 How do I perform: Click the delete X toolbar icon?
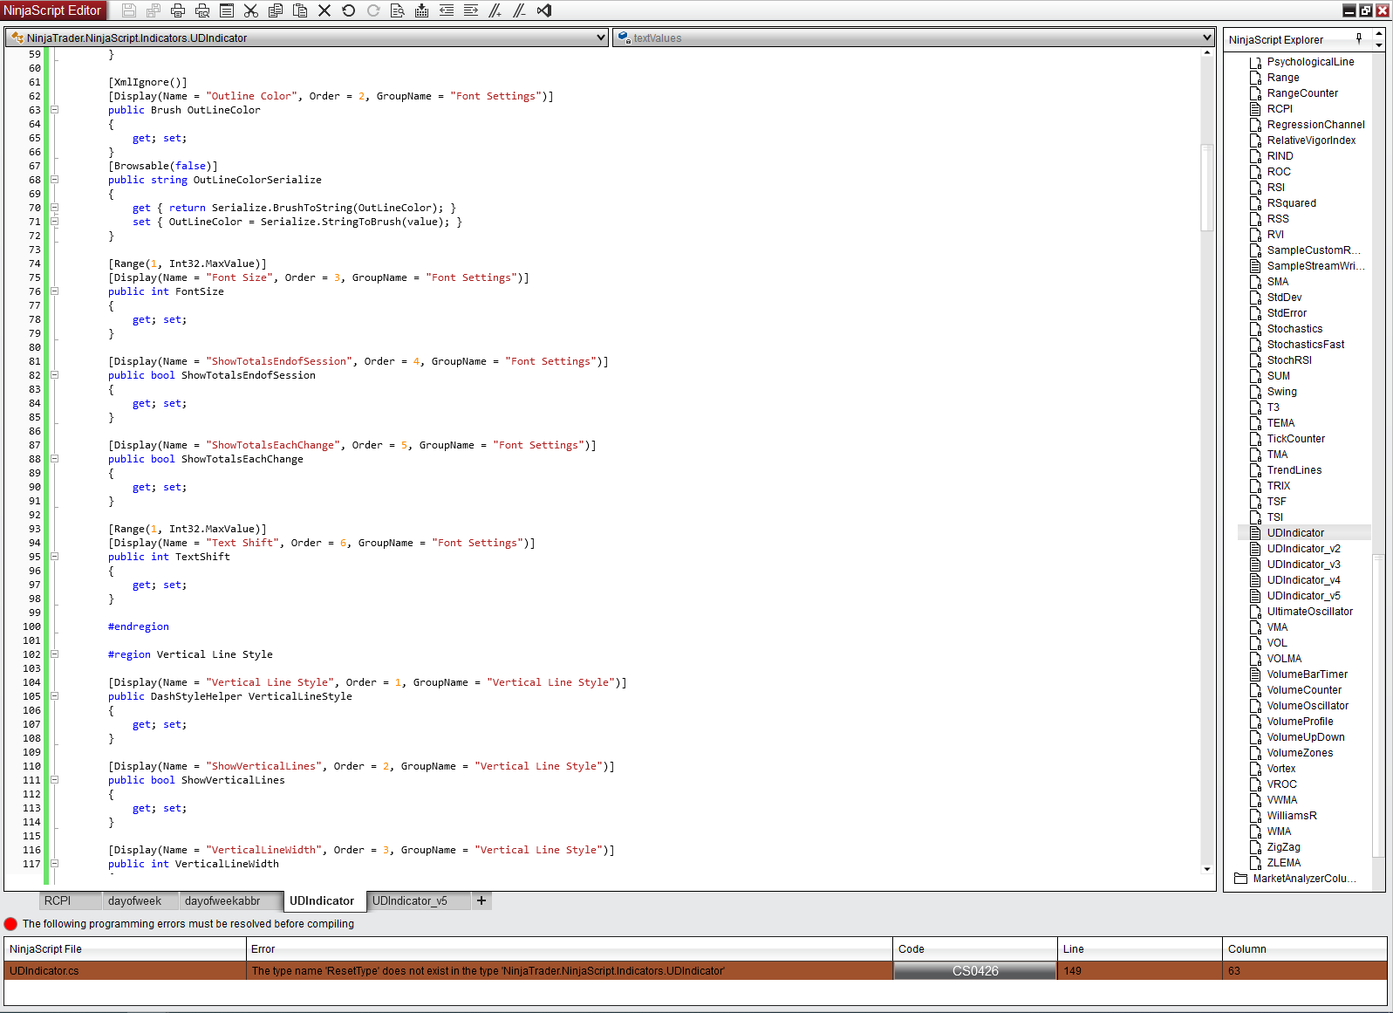coord(324,10)
